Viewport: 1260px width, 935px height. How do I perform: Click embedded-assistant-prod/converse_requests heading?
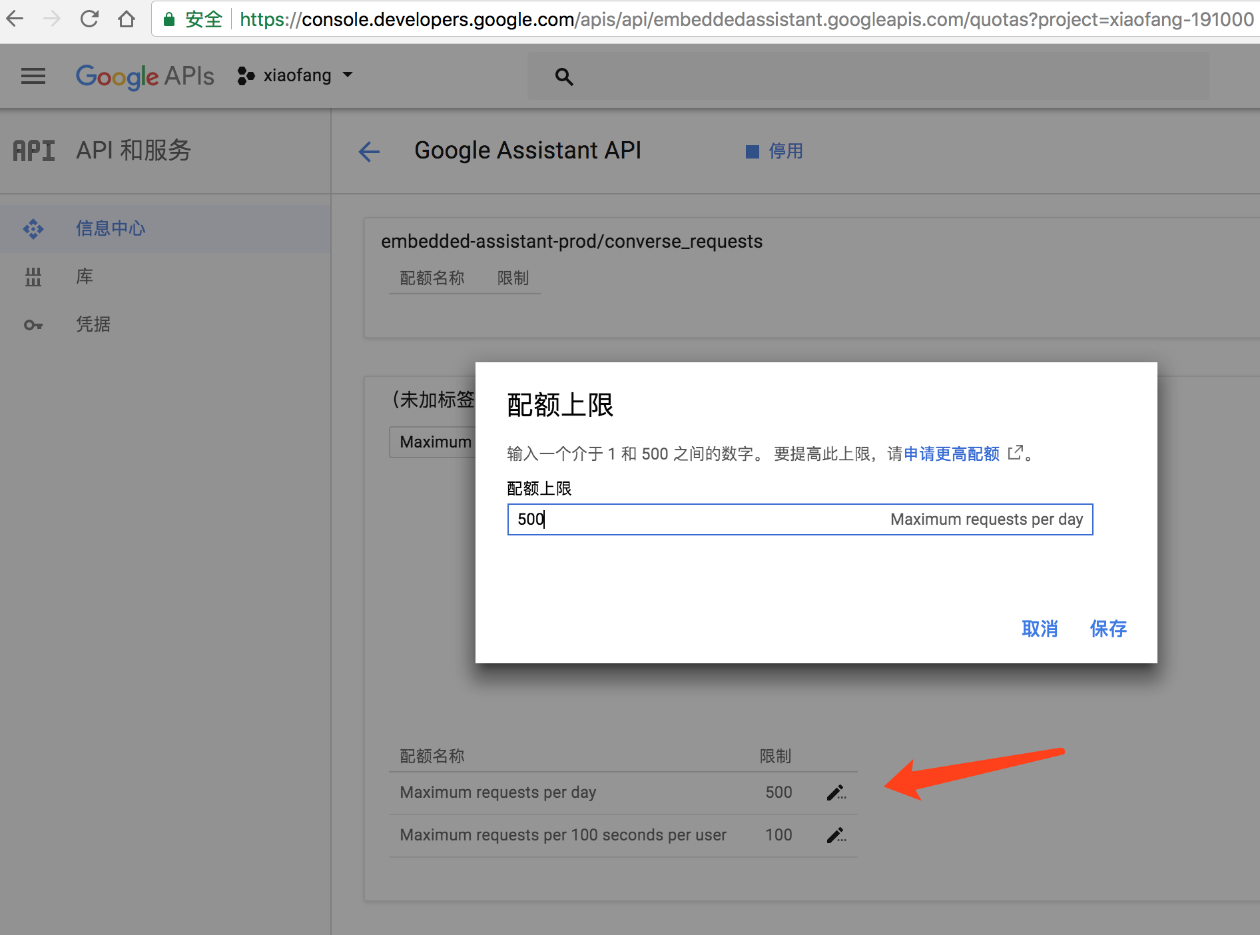pos(571,241)
